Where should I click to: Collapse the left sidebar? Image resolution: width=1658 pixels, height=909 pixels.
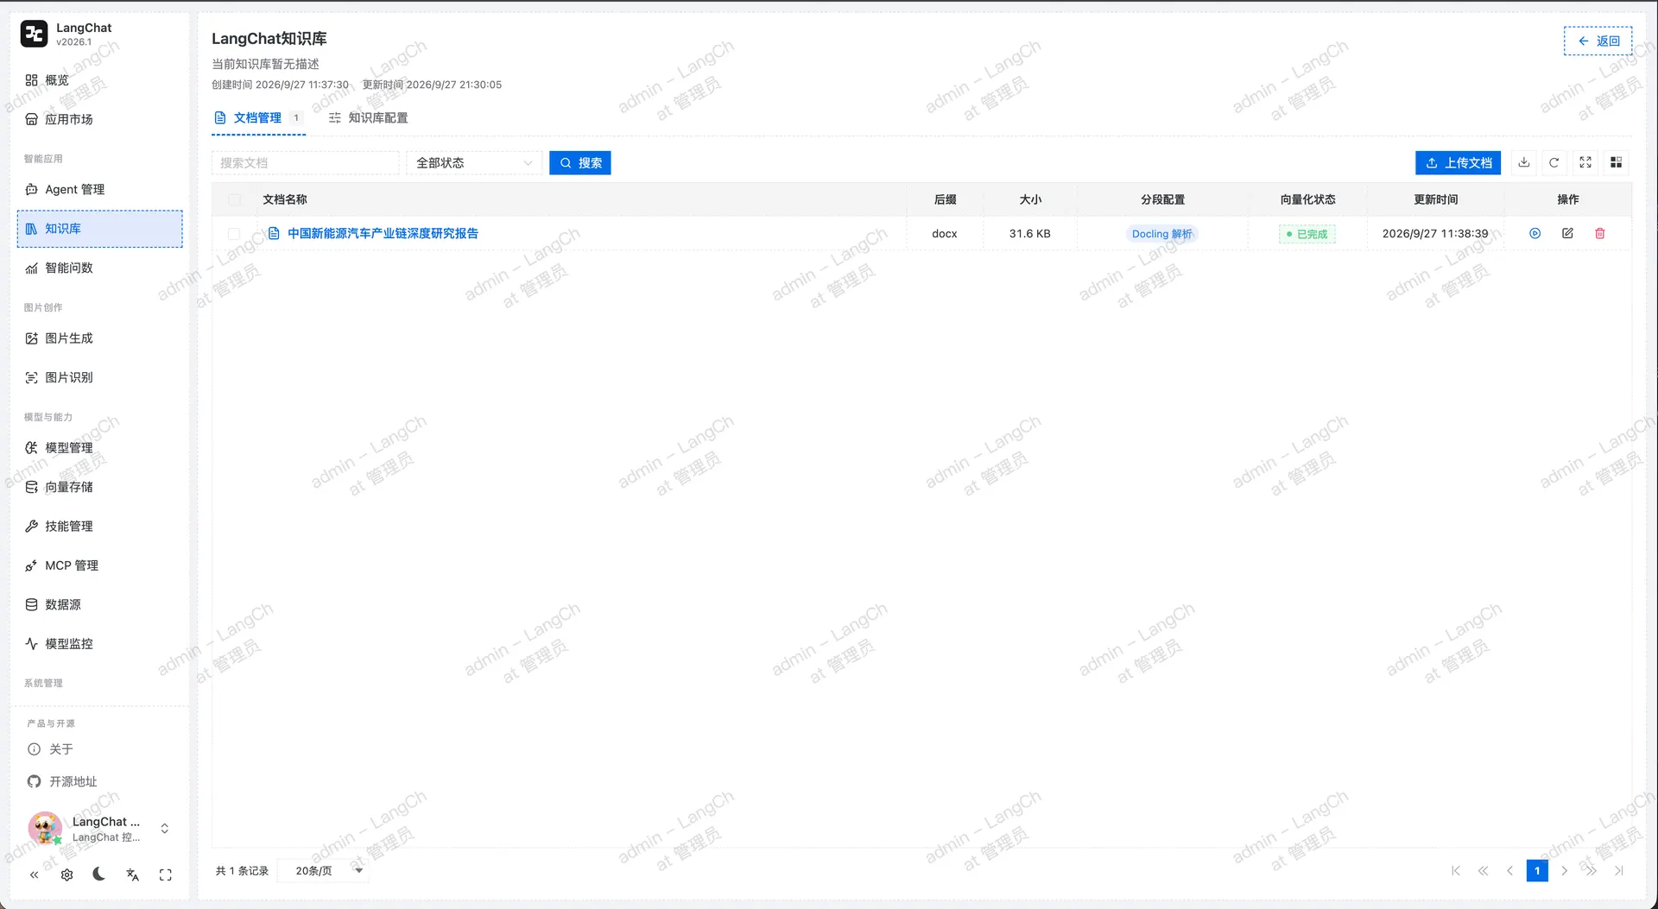click(35, 874)
